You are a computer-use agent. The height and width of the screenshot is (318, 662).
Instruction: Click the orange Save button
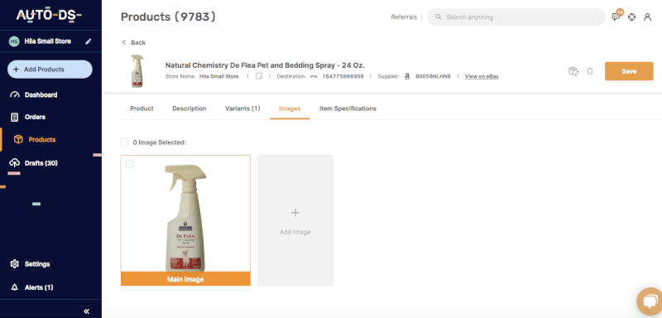coord(629,71)
